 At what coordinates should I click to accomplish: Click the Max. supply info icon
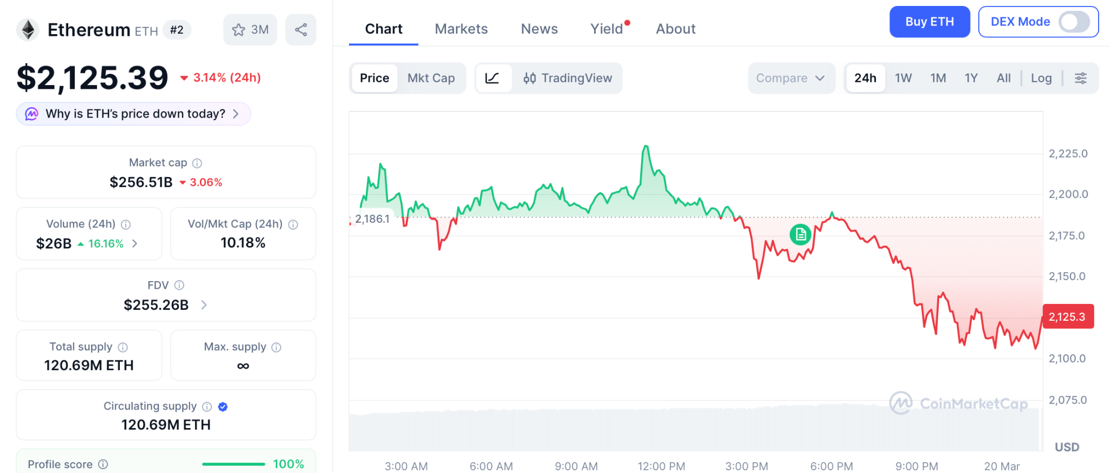276,347
